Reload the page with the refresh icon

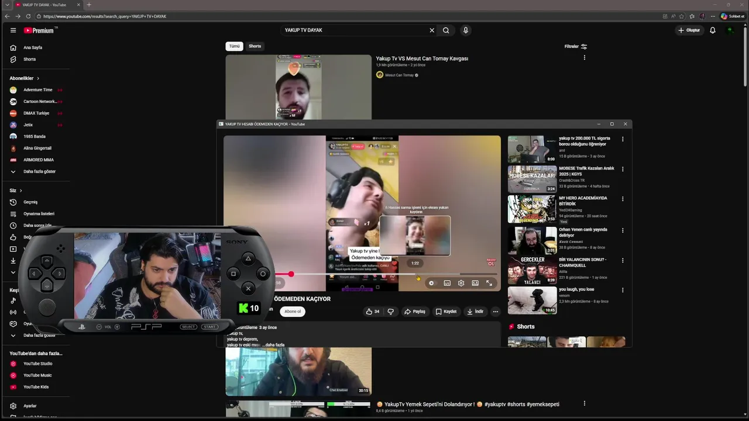[x=28, y=16]
